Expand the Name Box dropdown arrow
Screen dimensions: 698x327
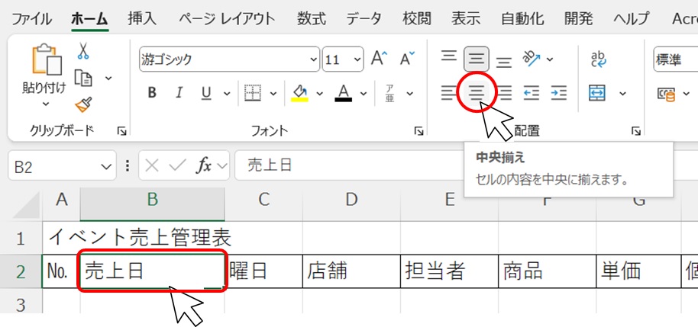click(x=105, y=166)
